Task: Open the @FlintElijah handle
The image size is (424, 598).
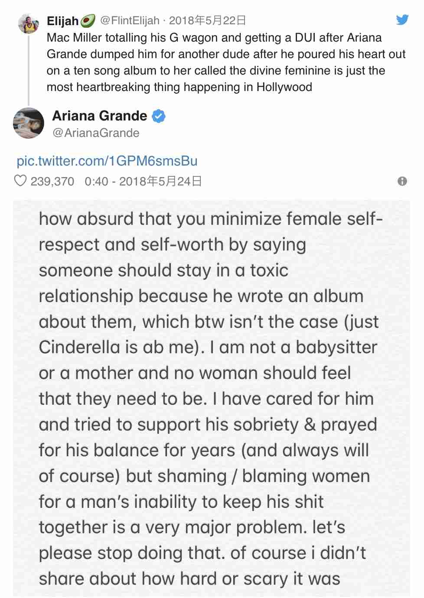Action: pyautogui.click(x=130, y=20)
